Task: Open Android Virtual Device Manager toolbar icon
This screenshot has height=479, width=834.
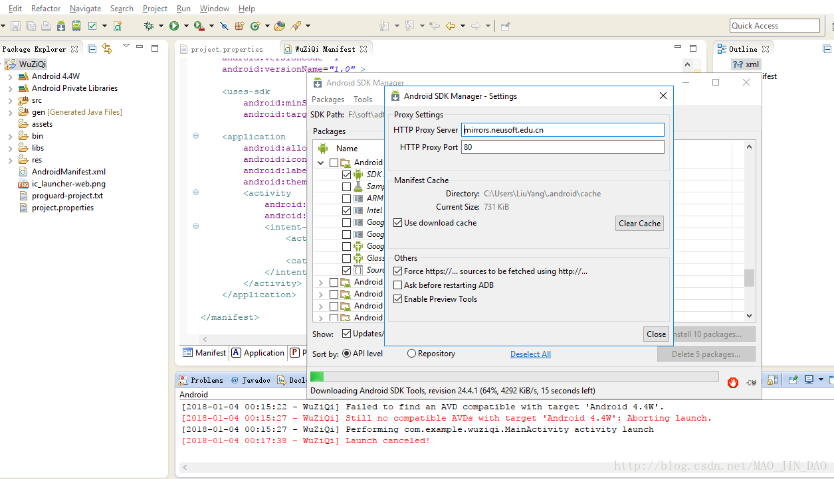Action: pos(76,26)
